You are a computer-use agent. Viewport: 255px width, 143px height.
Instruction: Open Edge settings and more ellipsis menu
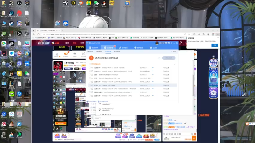[x=217, y=34]
